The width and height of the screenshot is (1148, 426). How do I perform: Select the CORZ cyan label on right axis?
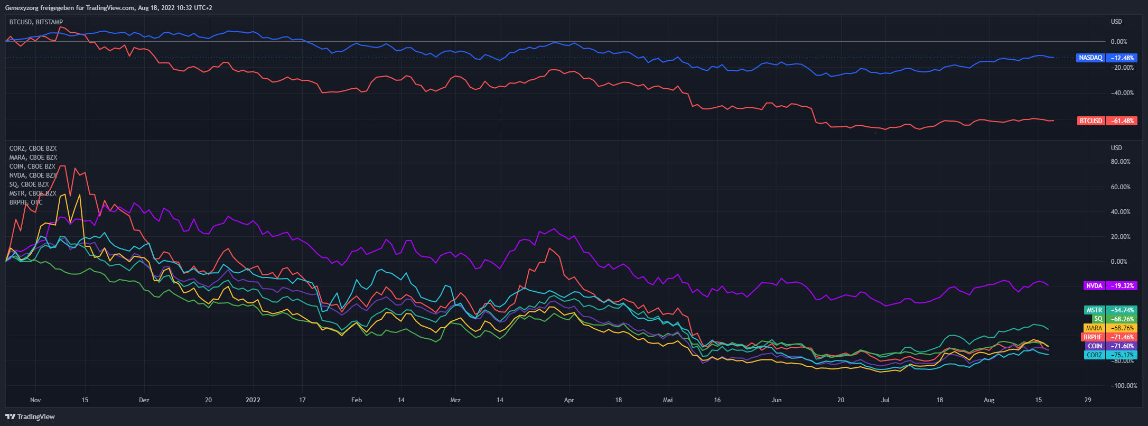point(1094,355)
